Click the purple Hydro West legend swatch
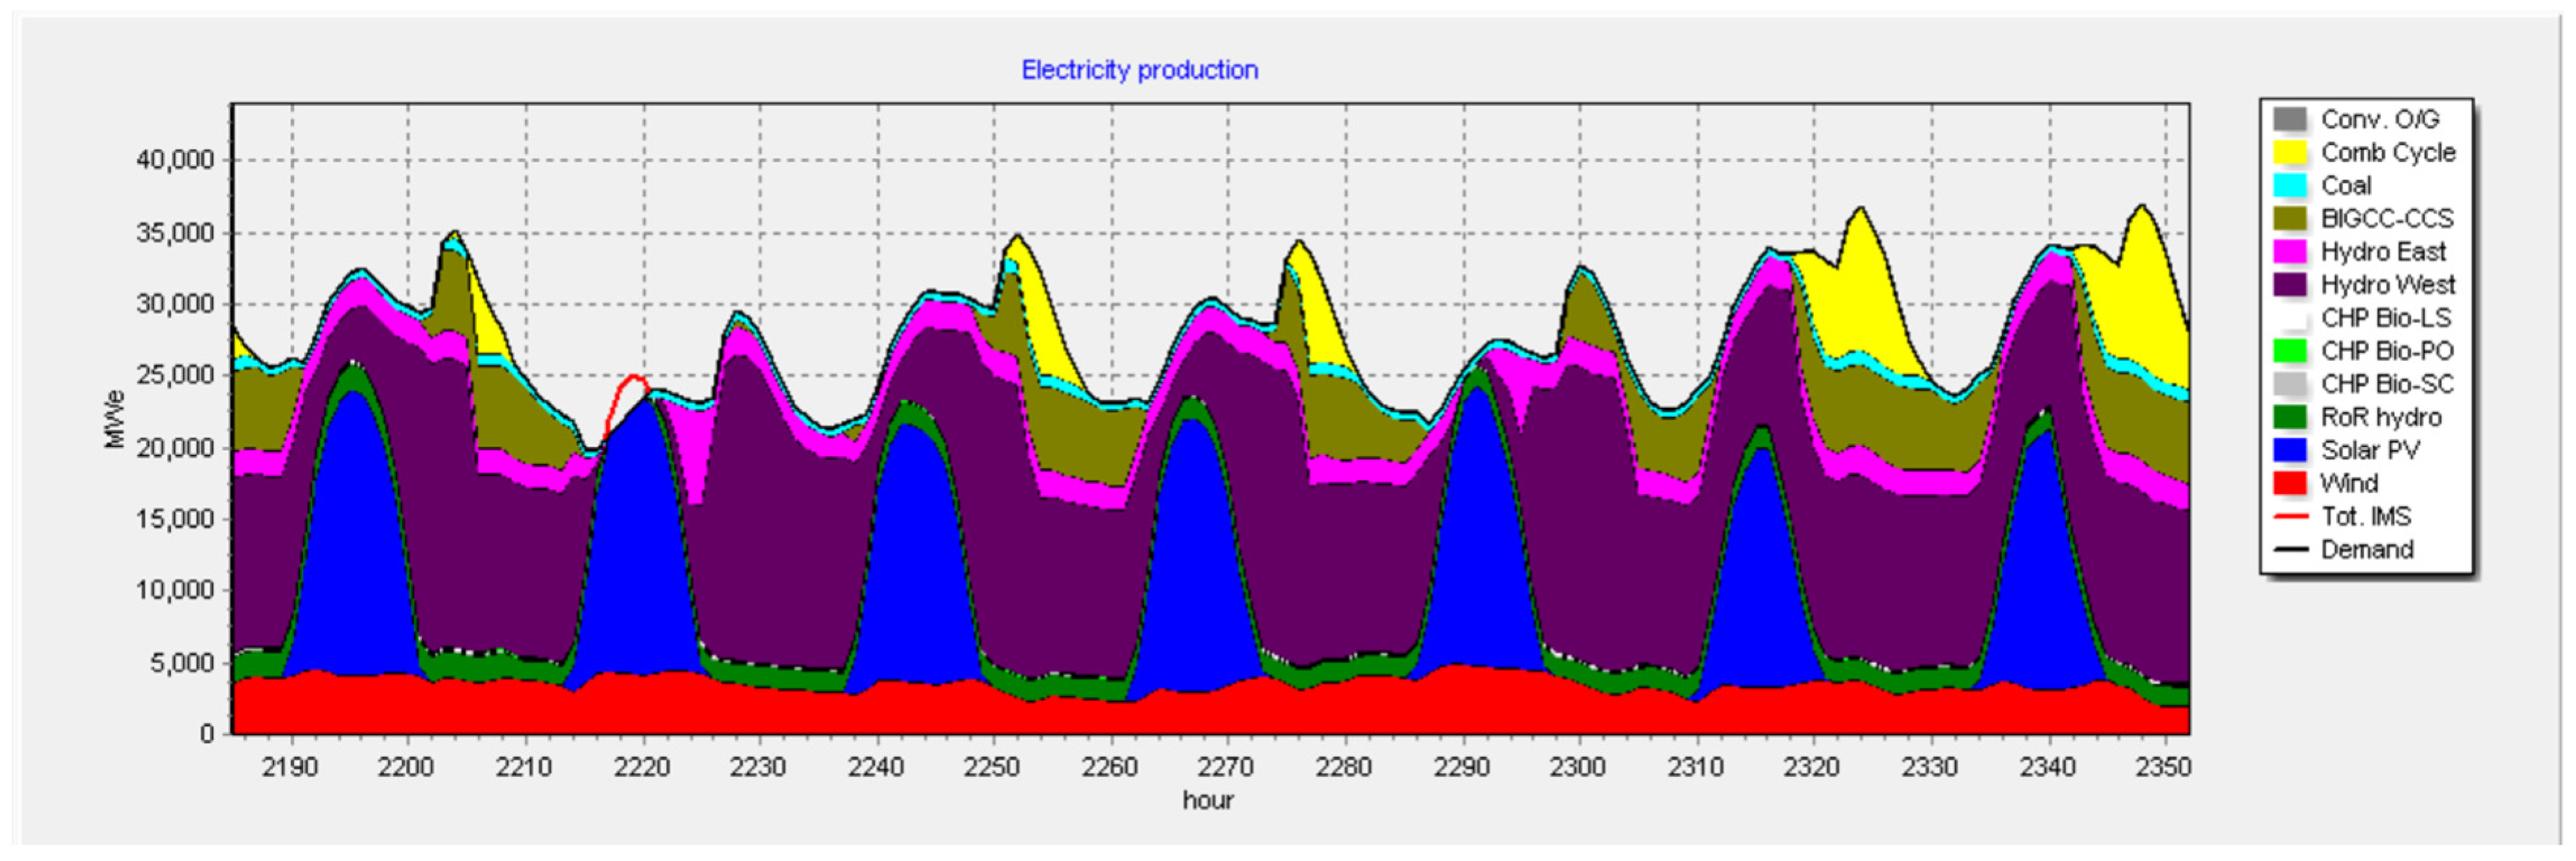 [2290, 285]
